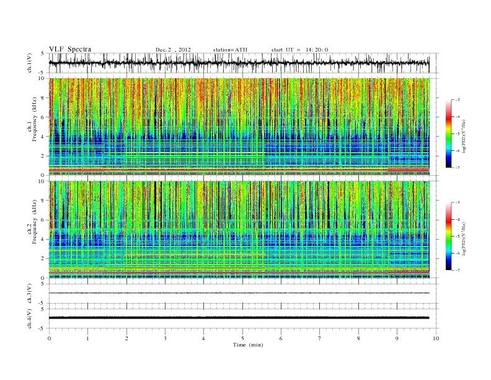The height and width of the screenshot is (380, 491).
Task: Click the "1" tick on the time axis
Action: tap(87, 338)
